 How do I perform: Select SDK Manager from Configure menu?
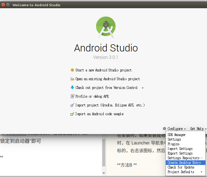click(186, 135)
